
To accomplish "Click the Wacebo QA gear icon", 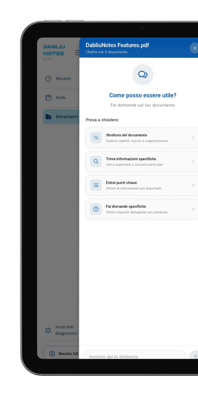I will [52, 354].
